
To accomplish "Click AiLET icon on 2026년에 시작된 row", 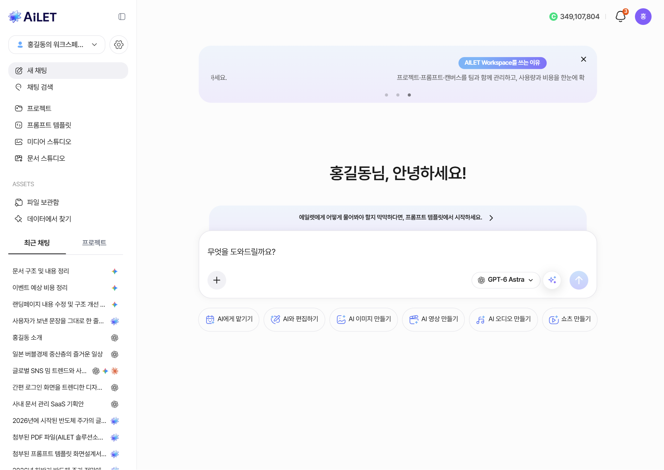I will tap(115, 421).
